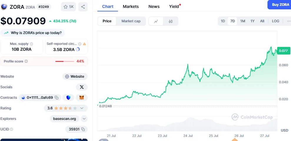The width and height of the screenshot is (291, 141).
Task: Open the Markets tab
Action: [x=131, y=6]
